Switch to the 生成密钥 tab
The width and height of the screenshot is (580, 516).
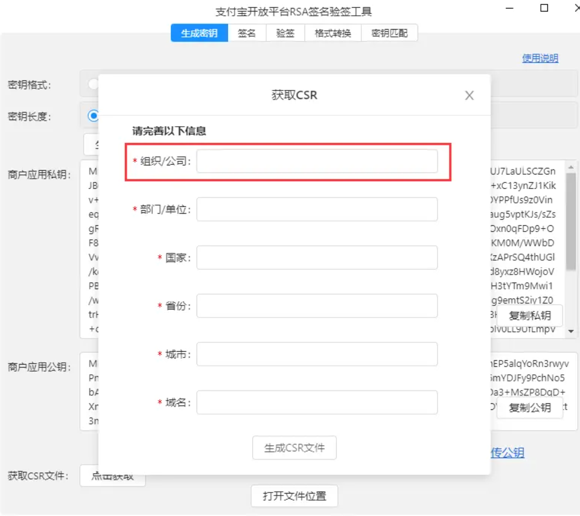[199, 33]
